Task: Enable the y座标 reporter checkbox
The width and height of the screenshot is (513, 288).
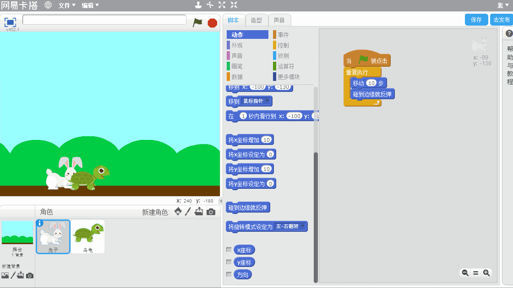Action: pyautogui.click(x=229, y=262)
